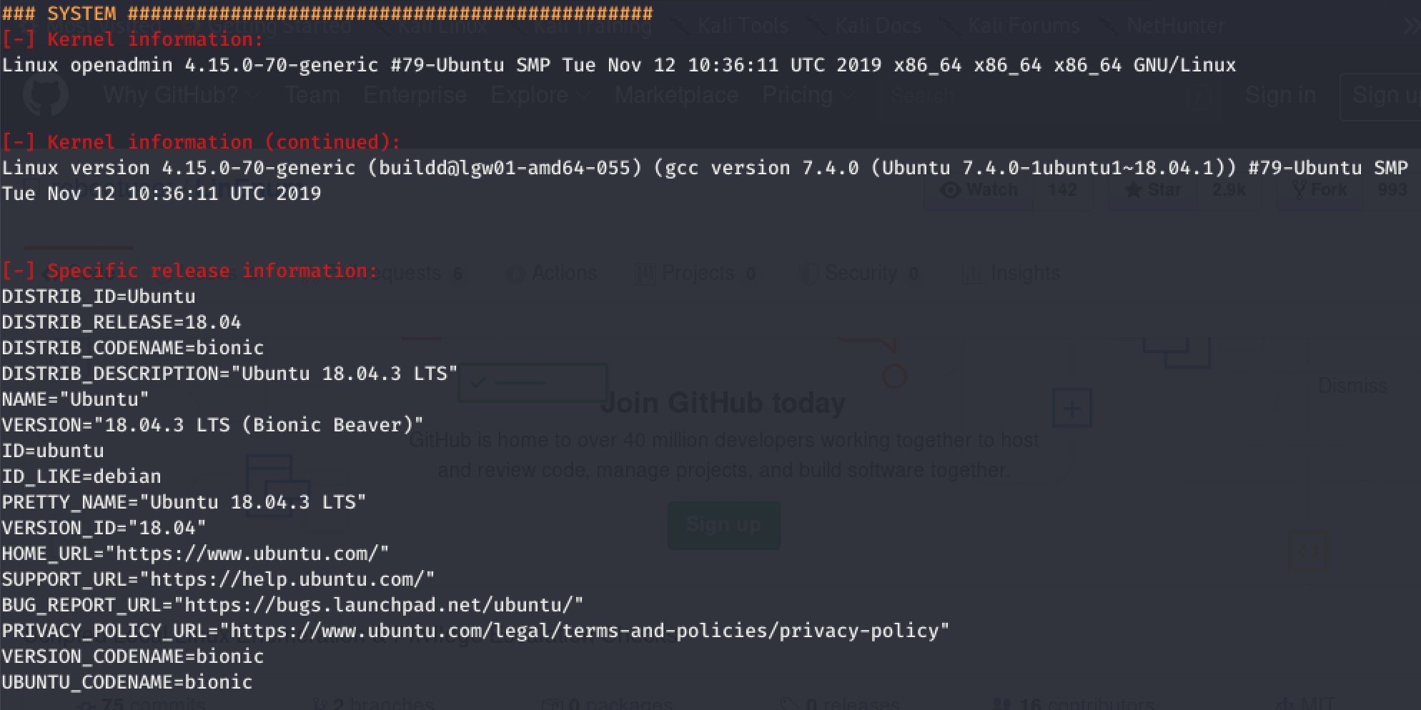Open the Insights tab graph icon
This screenshot has width=1421, height=710.
click(x=971, y=274)
